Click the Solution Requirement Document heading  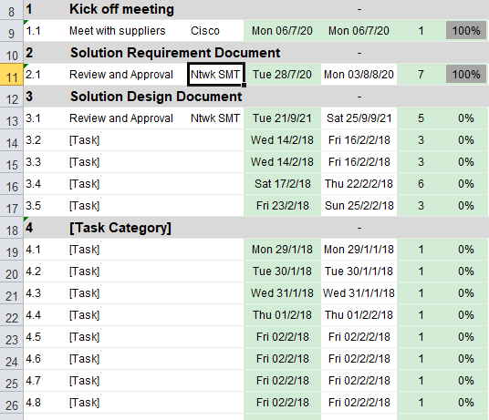(175, 53)
